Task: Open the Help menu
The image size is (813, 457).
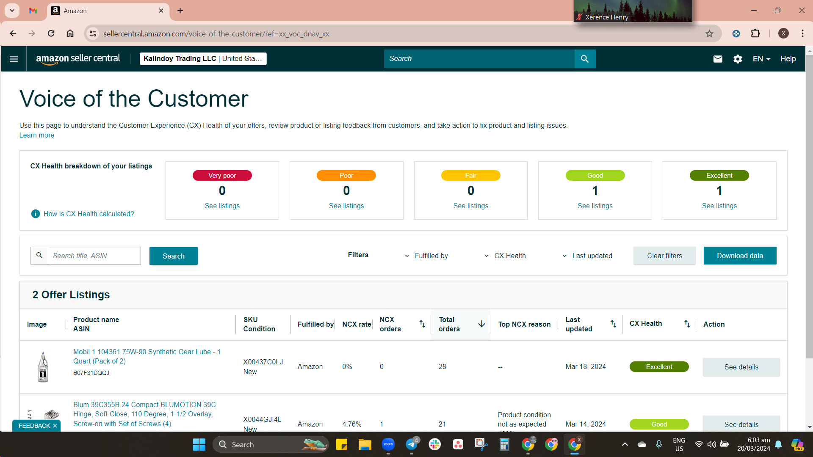Action: 788,59
